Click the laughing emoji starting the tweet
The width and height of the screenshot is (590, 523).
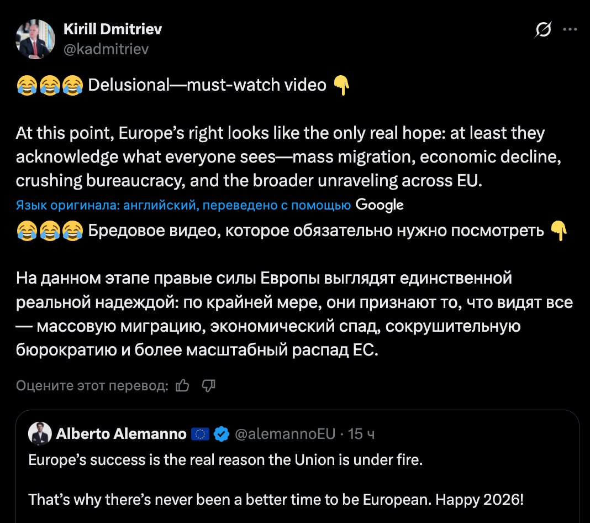(x=27, y=84)
